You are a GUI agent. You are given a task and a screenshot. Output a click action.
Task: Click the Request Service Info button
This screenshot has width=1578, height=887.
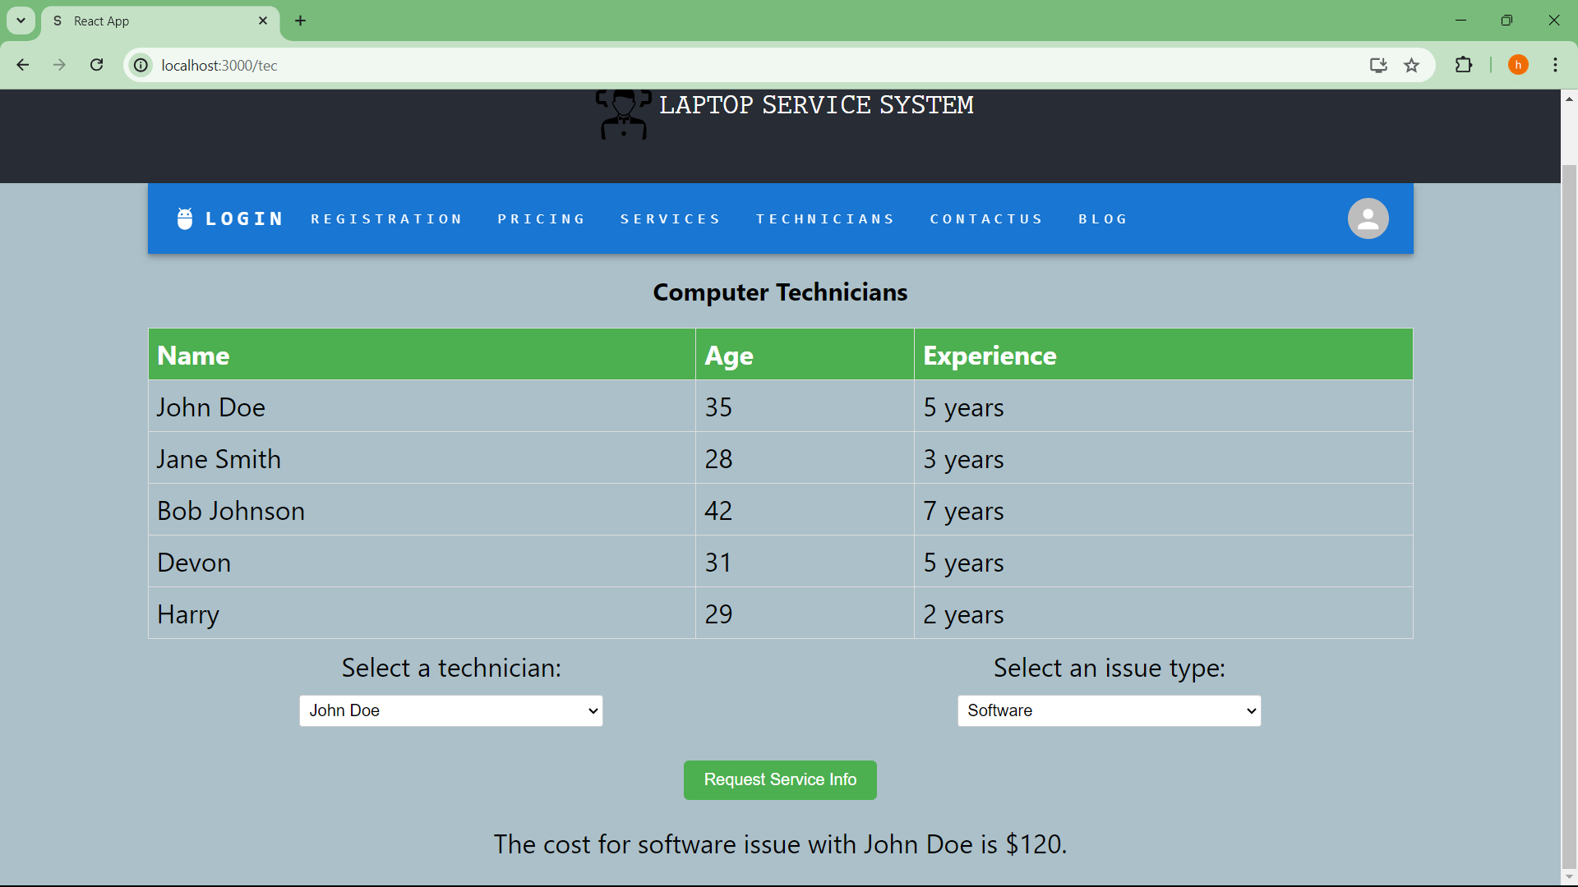click(x=780, y=779)
